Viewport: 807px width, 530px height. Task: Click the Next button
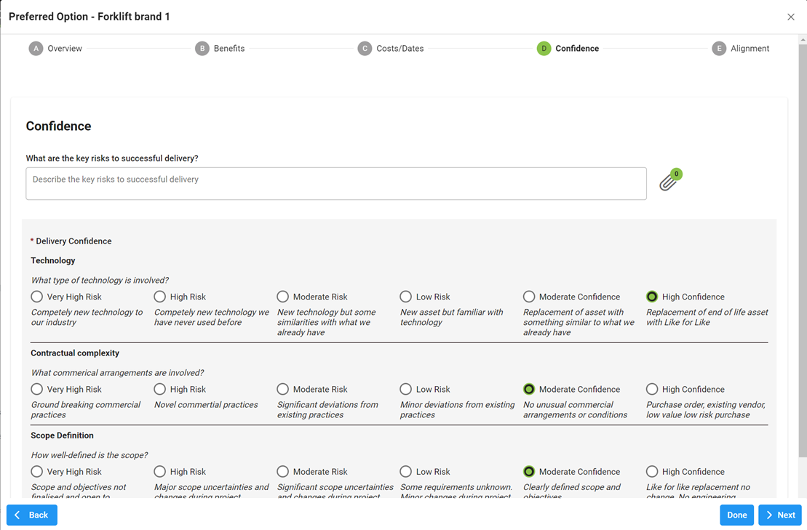[x=780, y=515]
